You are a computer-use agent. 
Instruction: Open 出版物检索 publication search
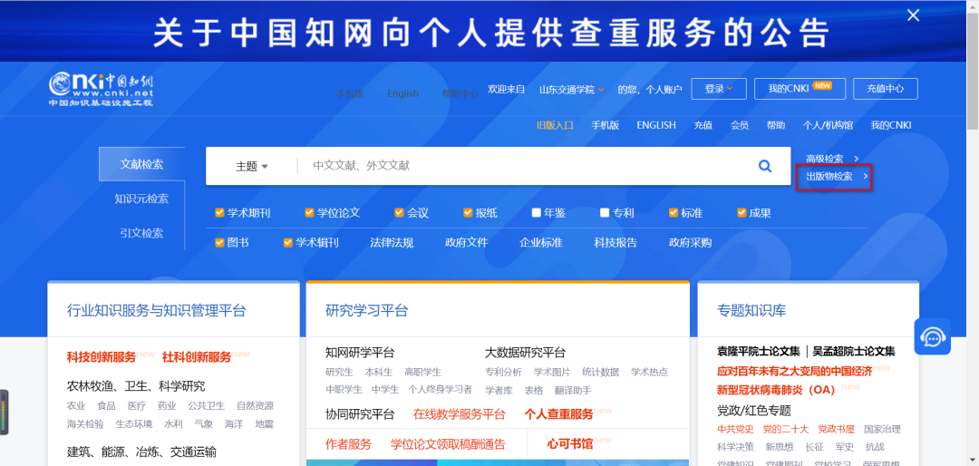tap(837, 176)
